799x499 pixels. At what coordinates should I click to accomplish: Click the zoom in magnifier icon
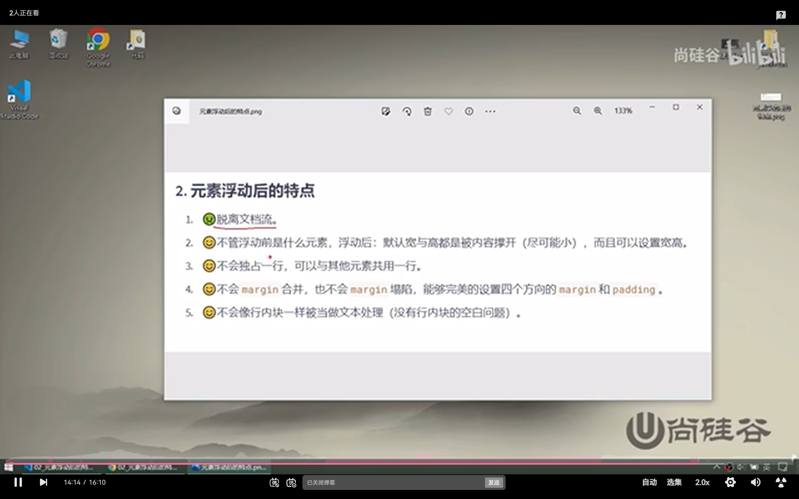[x=598, y=111]
